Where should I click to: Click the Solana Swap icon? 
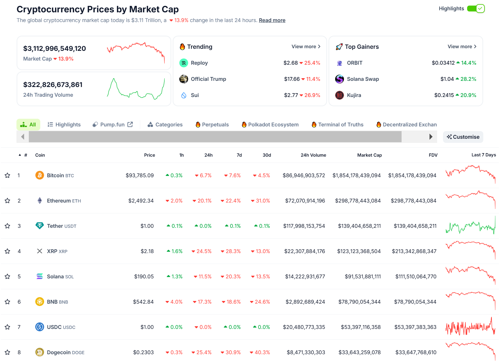pos(340,79)
